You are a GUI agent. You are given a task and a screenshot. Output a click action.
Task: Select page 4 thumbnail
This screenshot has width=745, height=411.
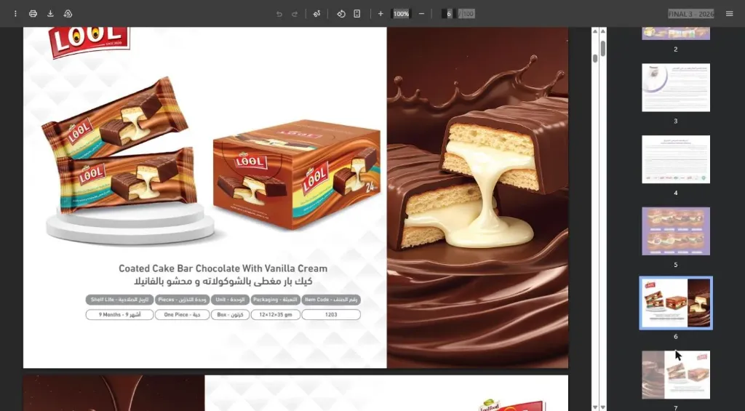pyautogui.click(x=676, y=159)
